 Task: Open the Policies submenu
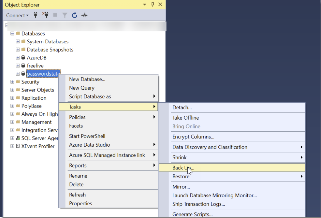coord(108,117)
